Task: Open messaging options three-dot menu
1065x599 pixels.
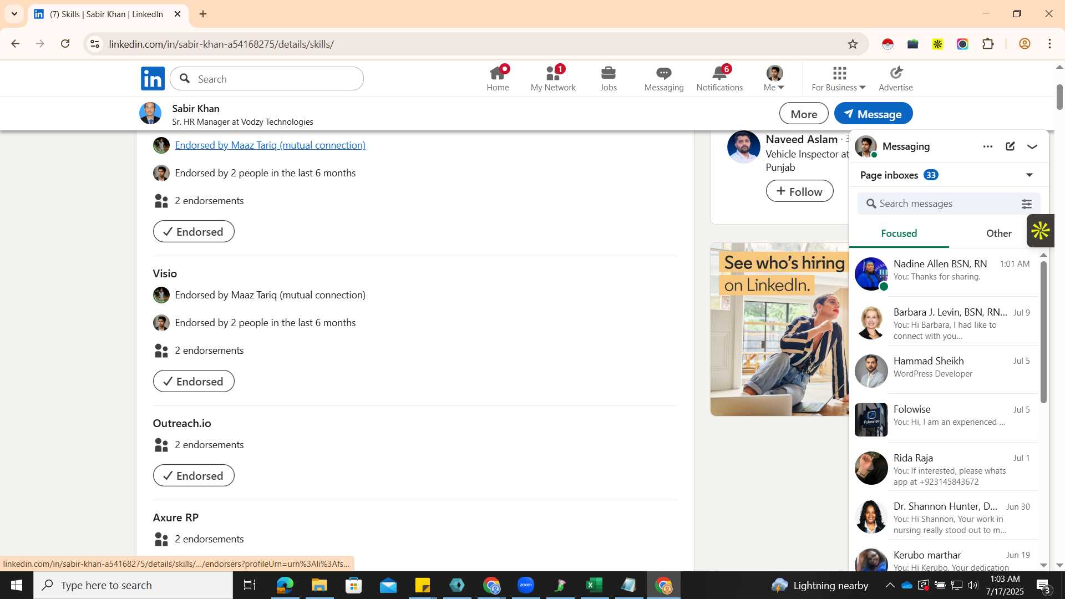Action: point(987,146)
